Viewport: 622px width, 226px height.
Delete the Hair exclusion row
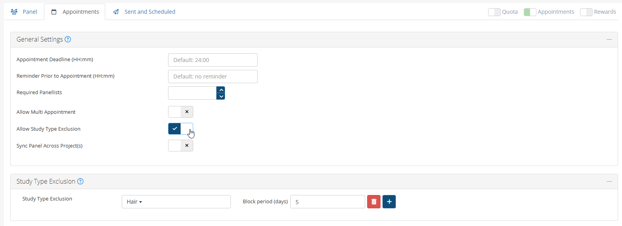click(x=374, y=202)
